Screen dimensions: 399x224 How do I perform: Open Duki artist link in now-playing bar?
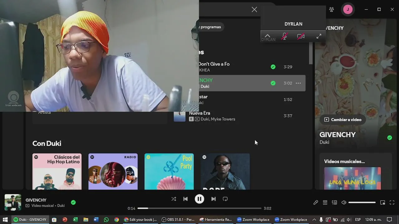61,206
